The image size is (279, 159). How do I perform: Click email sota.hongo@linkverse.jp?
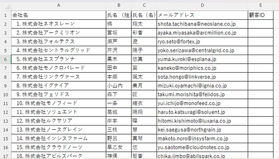click(x=202, y=77)
